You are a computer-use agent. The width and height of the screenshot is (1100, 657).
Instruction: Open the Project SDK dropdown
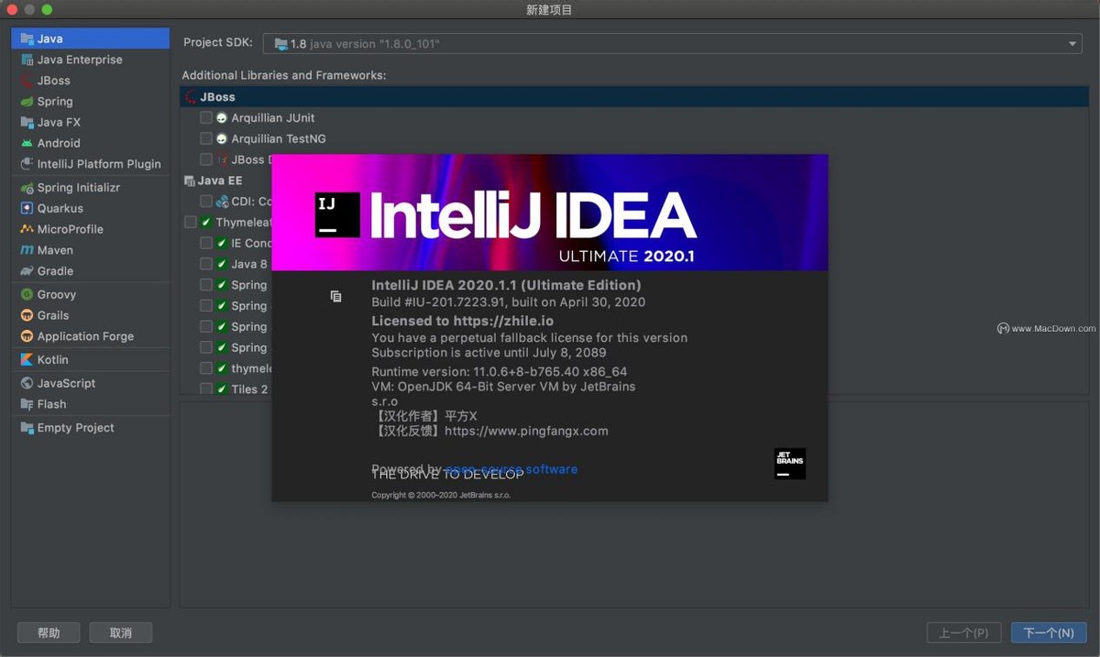673,44
